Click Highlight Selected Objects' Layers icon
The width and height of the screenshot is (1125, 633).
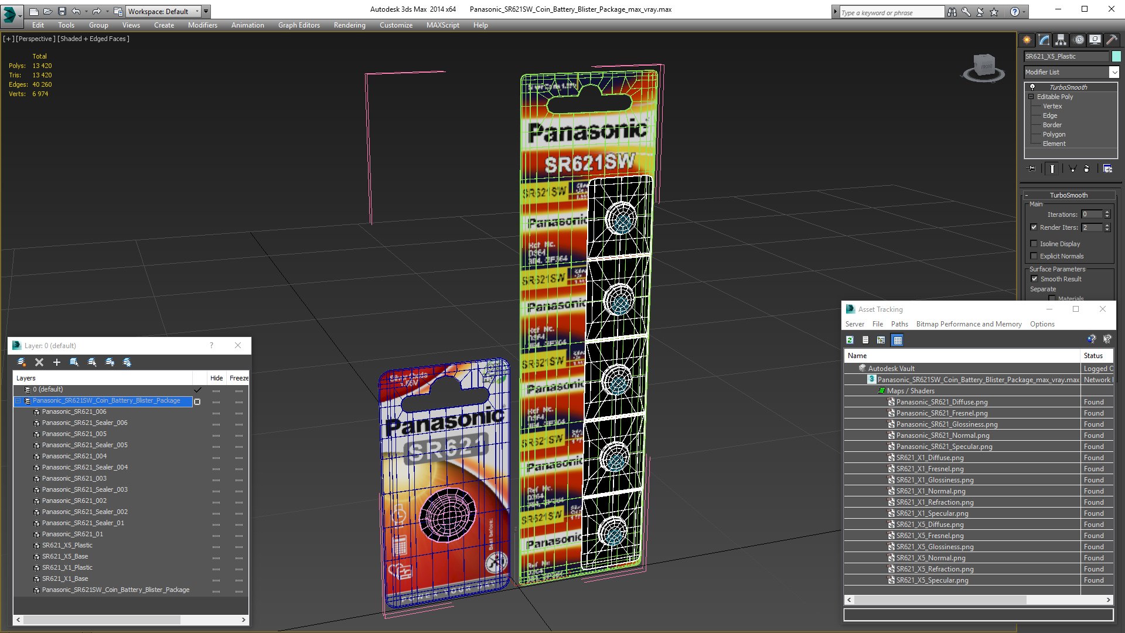pyautogui.click(x=92, y=362)
